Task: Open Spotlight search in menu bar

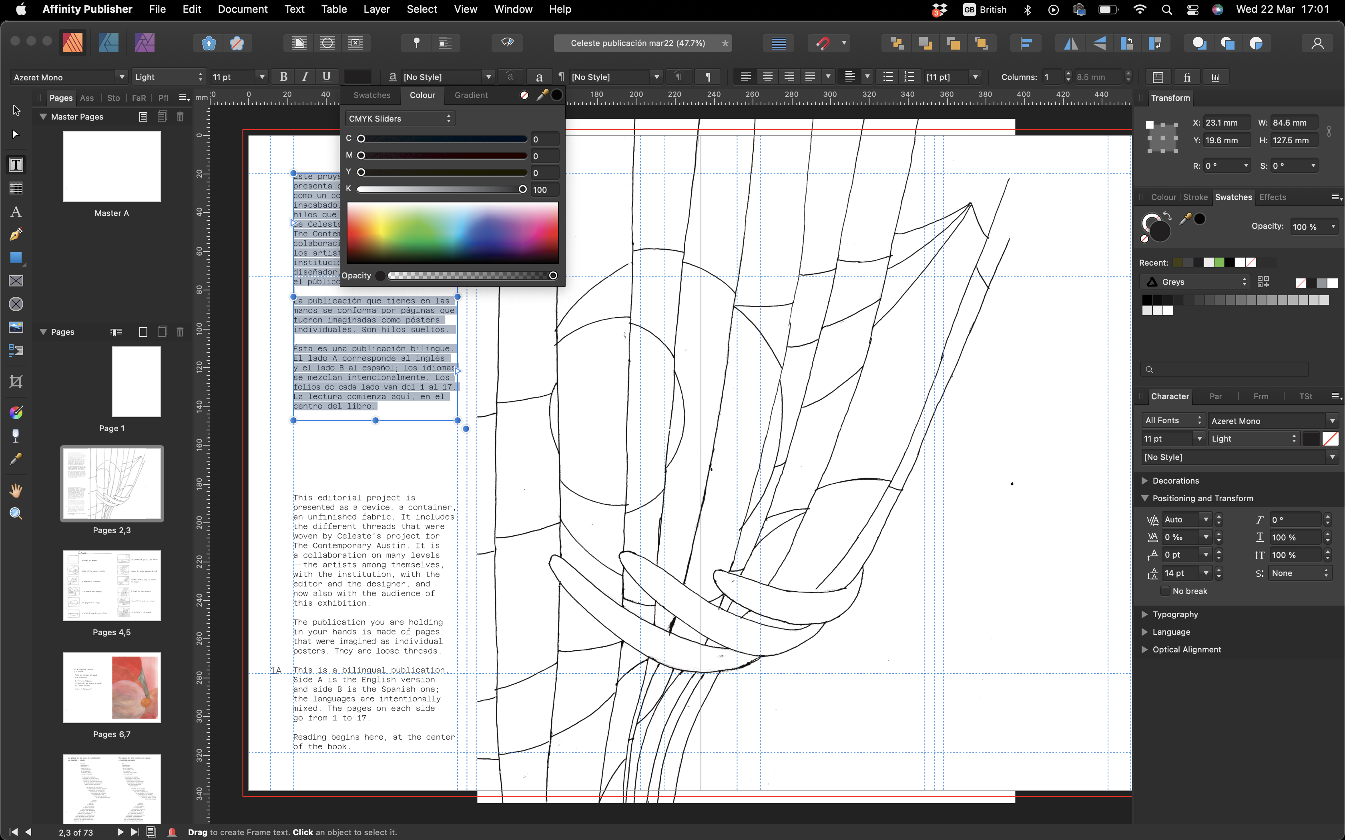Action: coord(1166,10)
